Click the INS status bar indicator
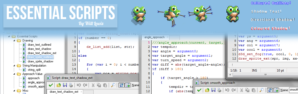The height and width of the screenshot is (94, 298). click(255, 70)
